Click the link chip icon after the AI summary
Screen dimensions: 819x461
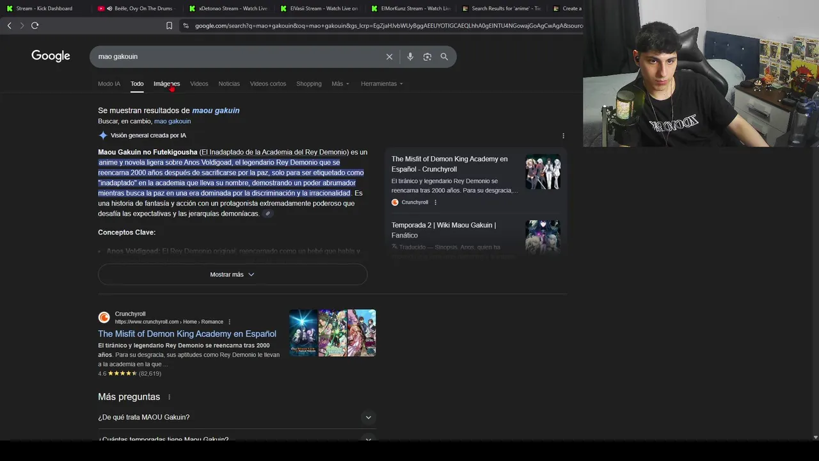tap(268, 214)
